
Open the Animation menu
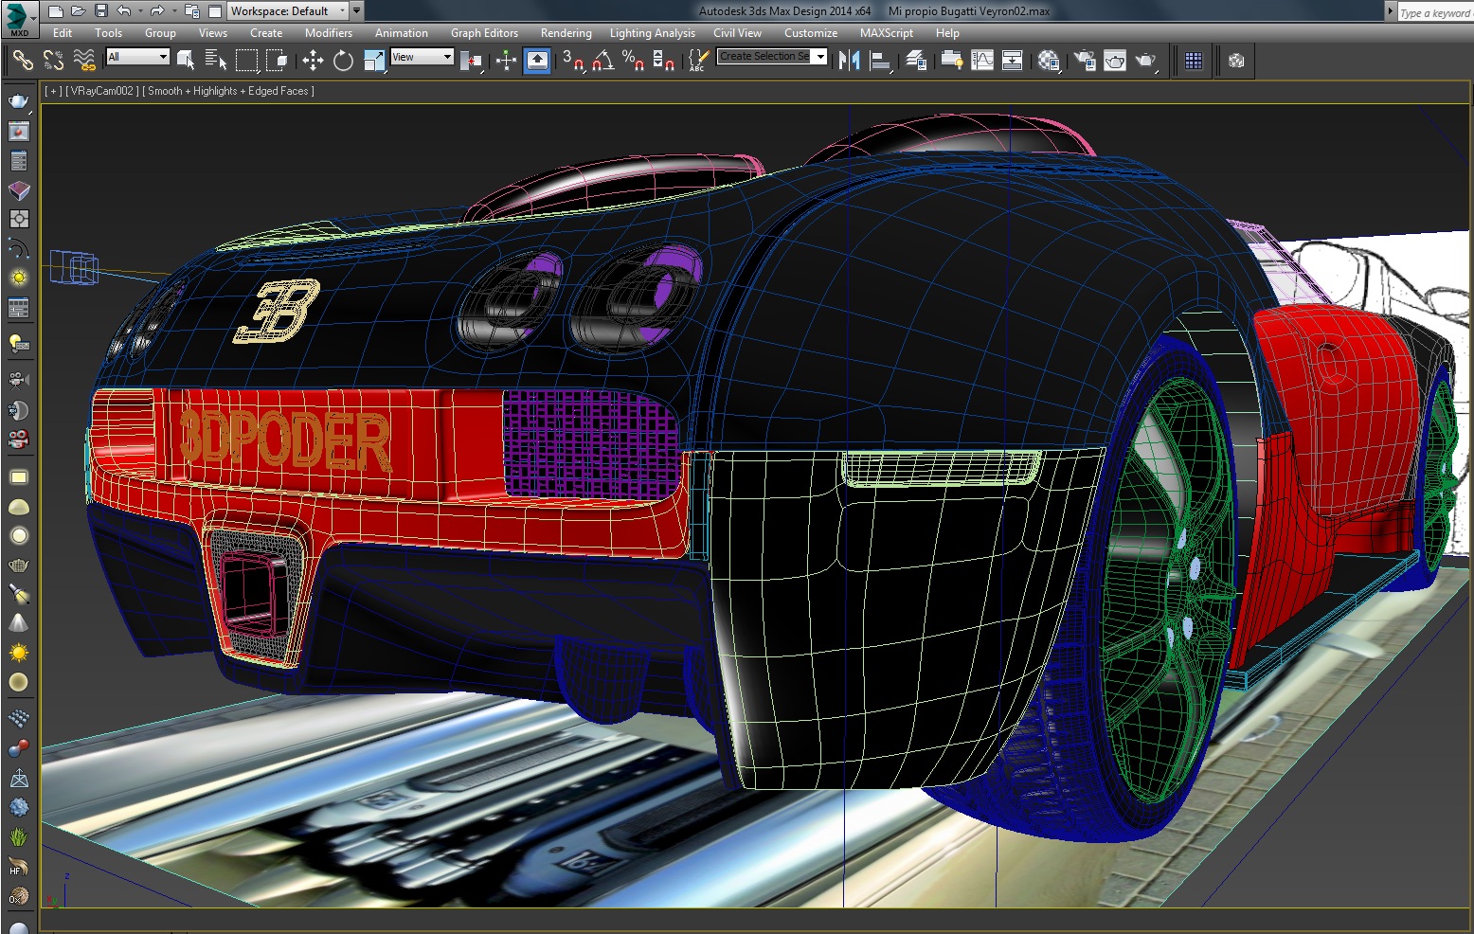coord(402,33)
